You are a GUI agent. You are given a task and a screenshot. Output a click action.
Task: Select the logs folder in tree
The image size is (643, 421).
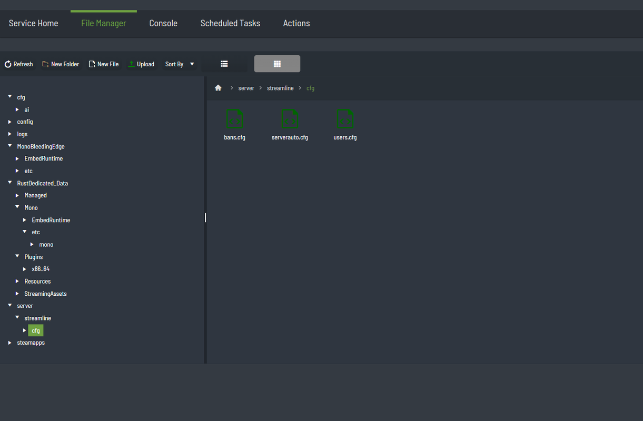22,134
